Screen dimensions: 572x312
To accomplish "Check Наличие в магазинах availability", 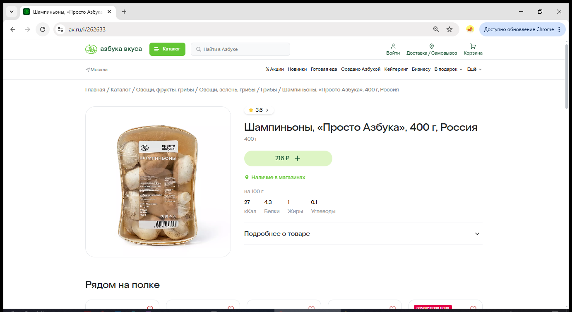I will pyautogui.click(x=275, y=178).
